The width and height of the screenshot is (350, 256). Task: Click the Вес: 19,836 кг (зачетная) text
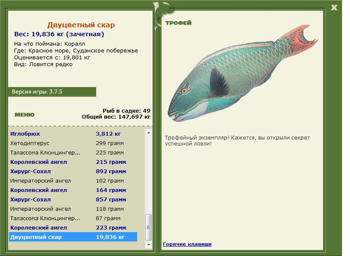(59, 34)
